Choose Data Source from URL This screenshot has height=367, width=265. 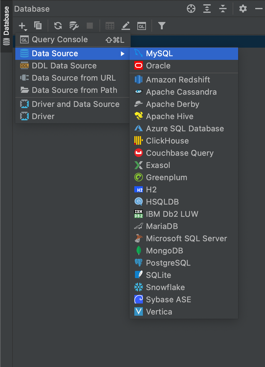[73, 78]
